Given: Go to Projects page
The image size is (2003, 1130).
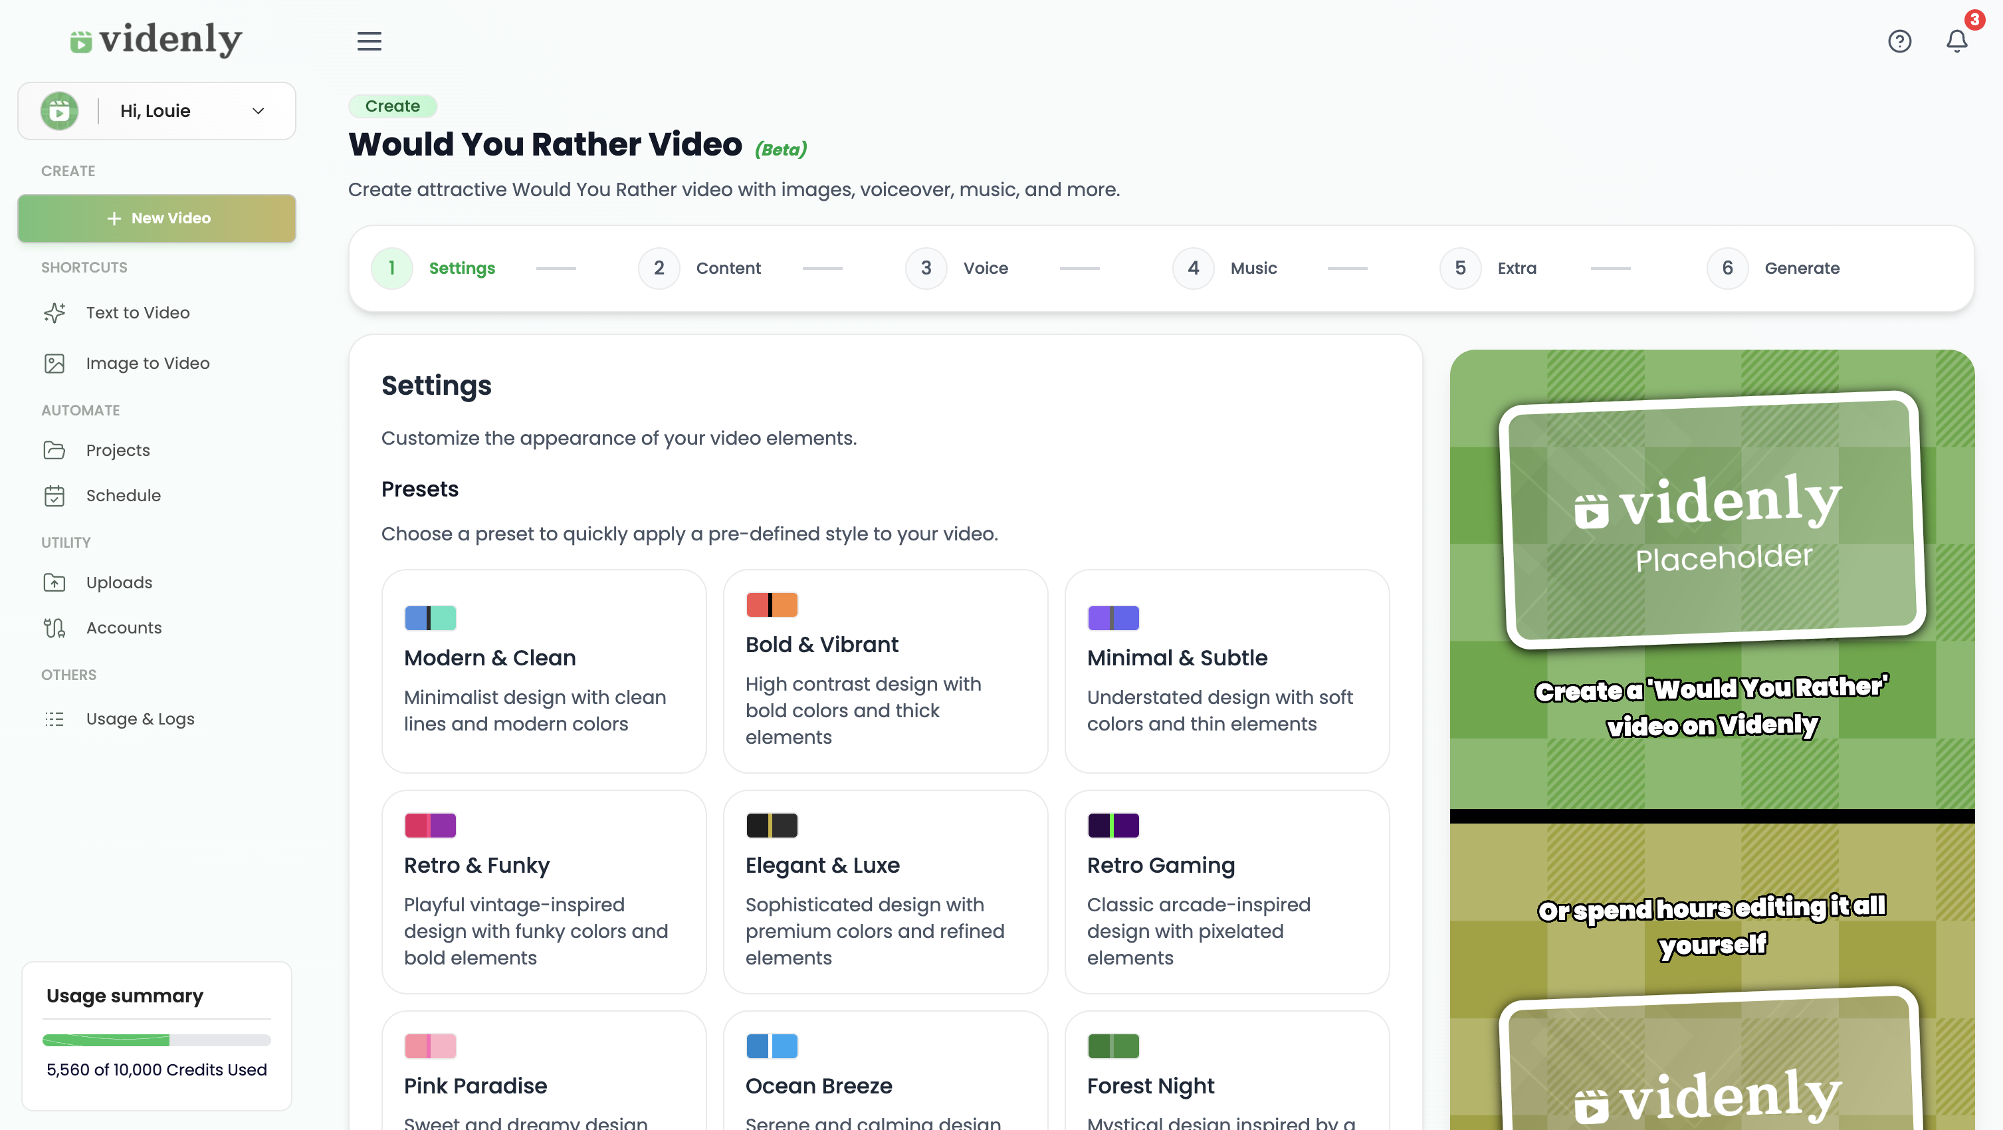Looking at the screenshot, I should click(x=118, y=450).
